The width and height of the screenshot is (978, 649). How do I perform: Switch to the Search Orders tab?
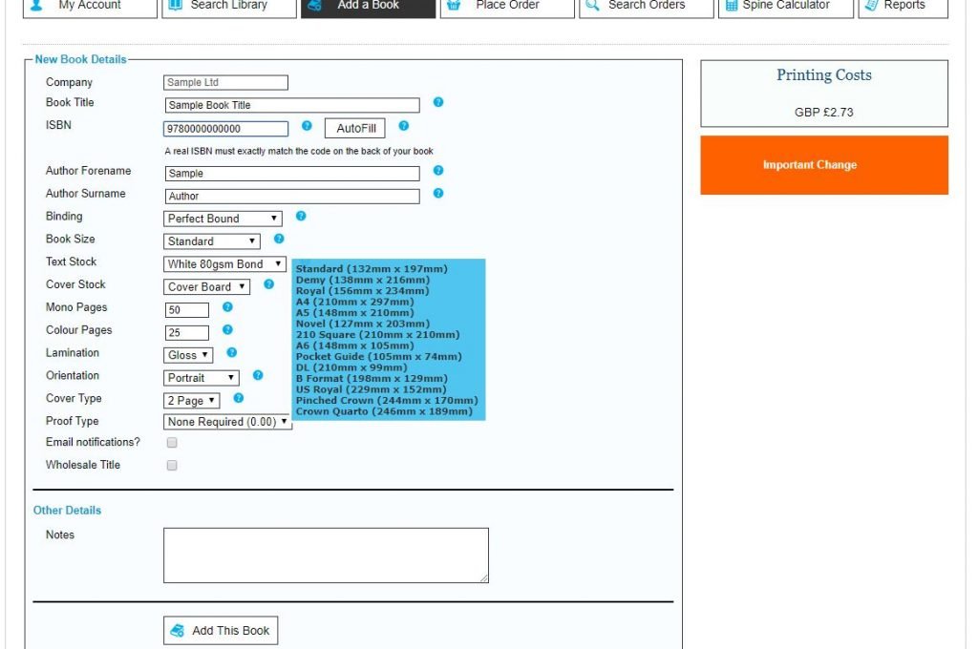(x=645, y=6)
